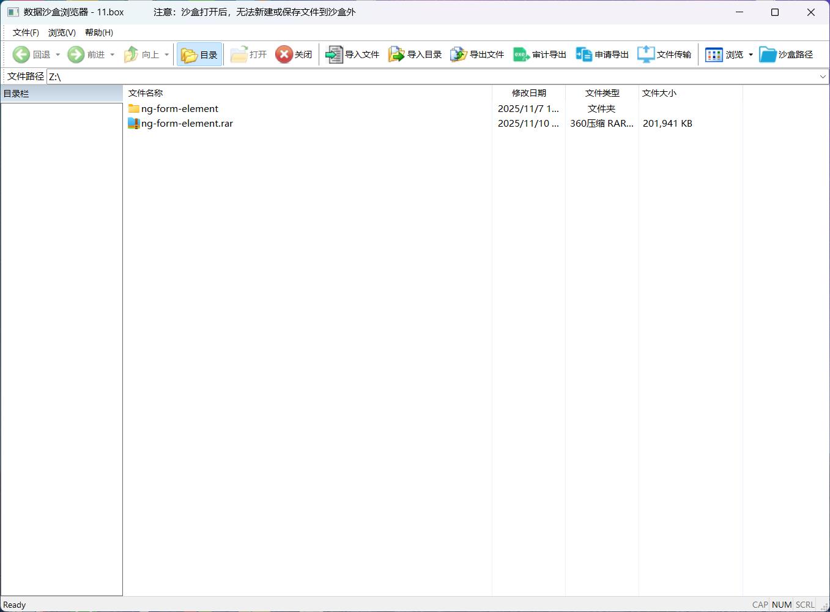Screen dimensions: 830x612
Task: Open the Browse (浏览(V)) menu
Action: 62,32
